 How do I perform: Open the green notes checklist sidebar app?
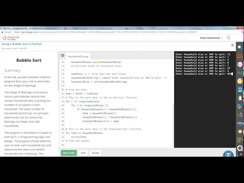[x=240, y=140]
